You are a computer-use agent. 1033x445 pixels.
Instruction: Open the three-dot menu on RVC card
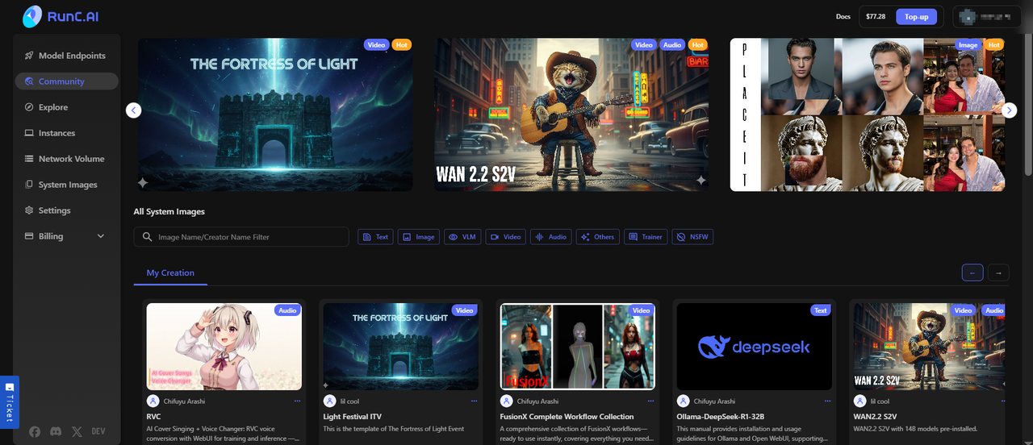pyautogui.click(x=297, y=401)
